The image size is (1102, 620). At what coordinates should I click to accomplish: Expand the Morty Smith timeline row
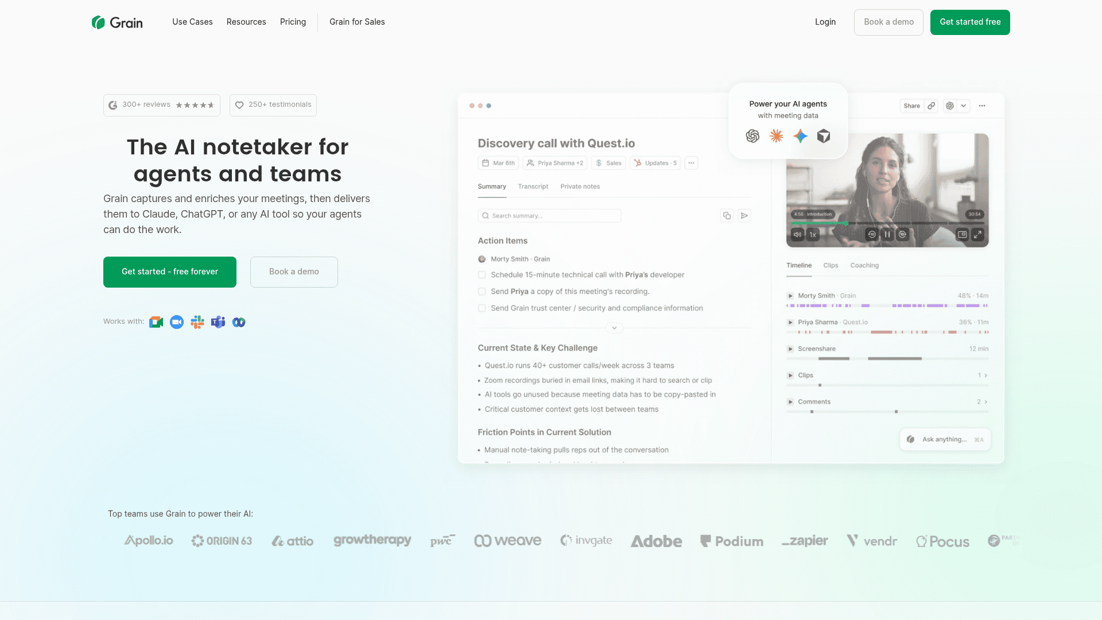790,296
